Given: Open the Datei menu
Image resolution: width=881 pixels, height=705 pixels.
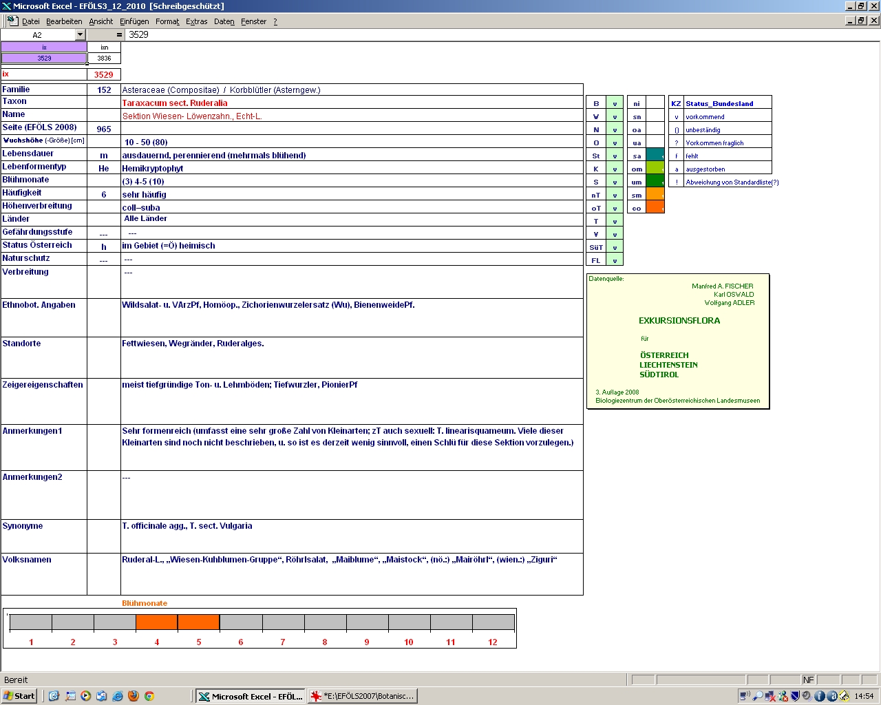Looking at the screenshot, I should coord(31,21).
